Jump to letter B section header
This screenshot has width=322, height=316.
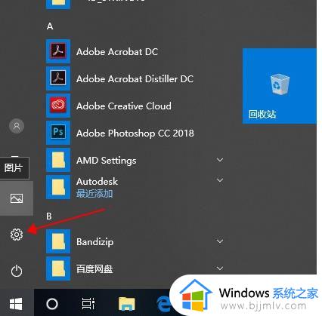49,216
